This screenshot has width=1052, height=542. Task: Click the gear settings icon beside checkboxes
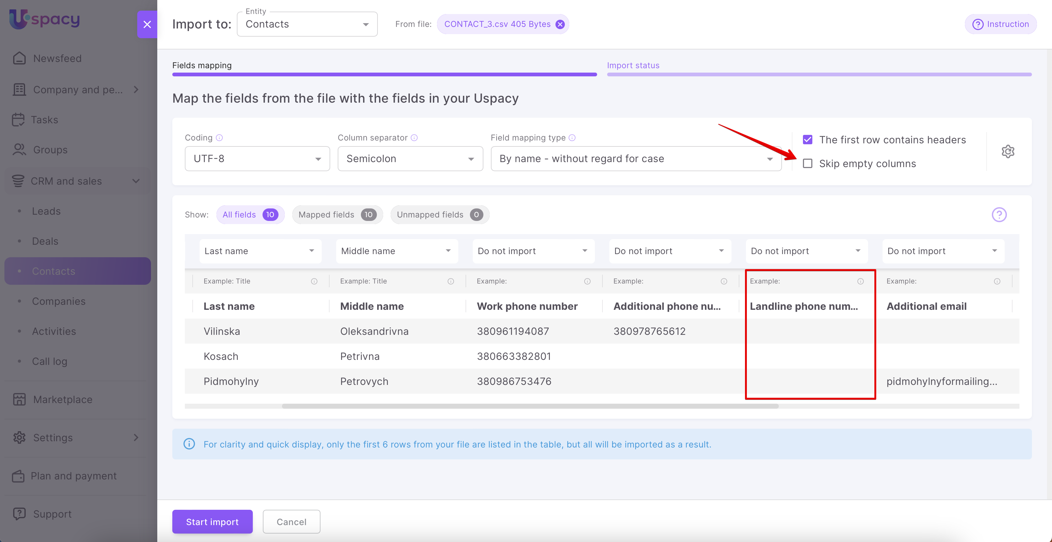1008,151
